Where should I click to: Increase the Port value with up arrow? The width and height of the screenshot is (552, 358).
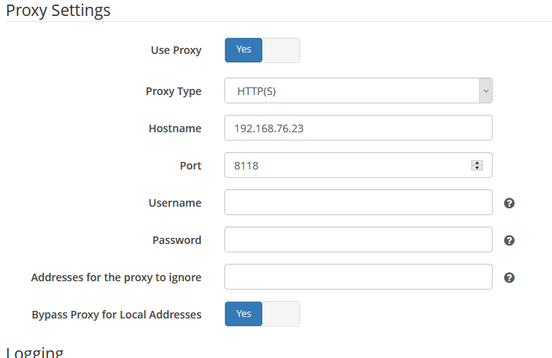[477, 163]
